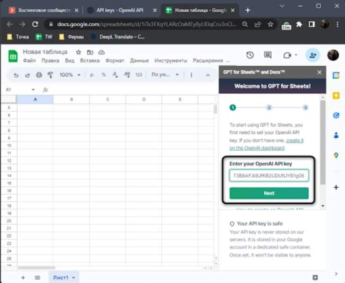Open the DeepL Translate bookmark
Viewport: 345px width, 283px height.
tap(117, 37)
